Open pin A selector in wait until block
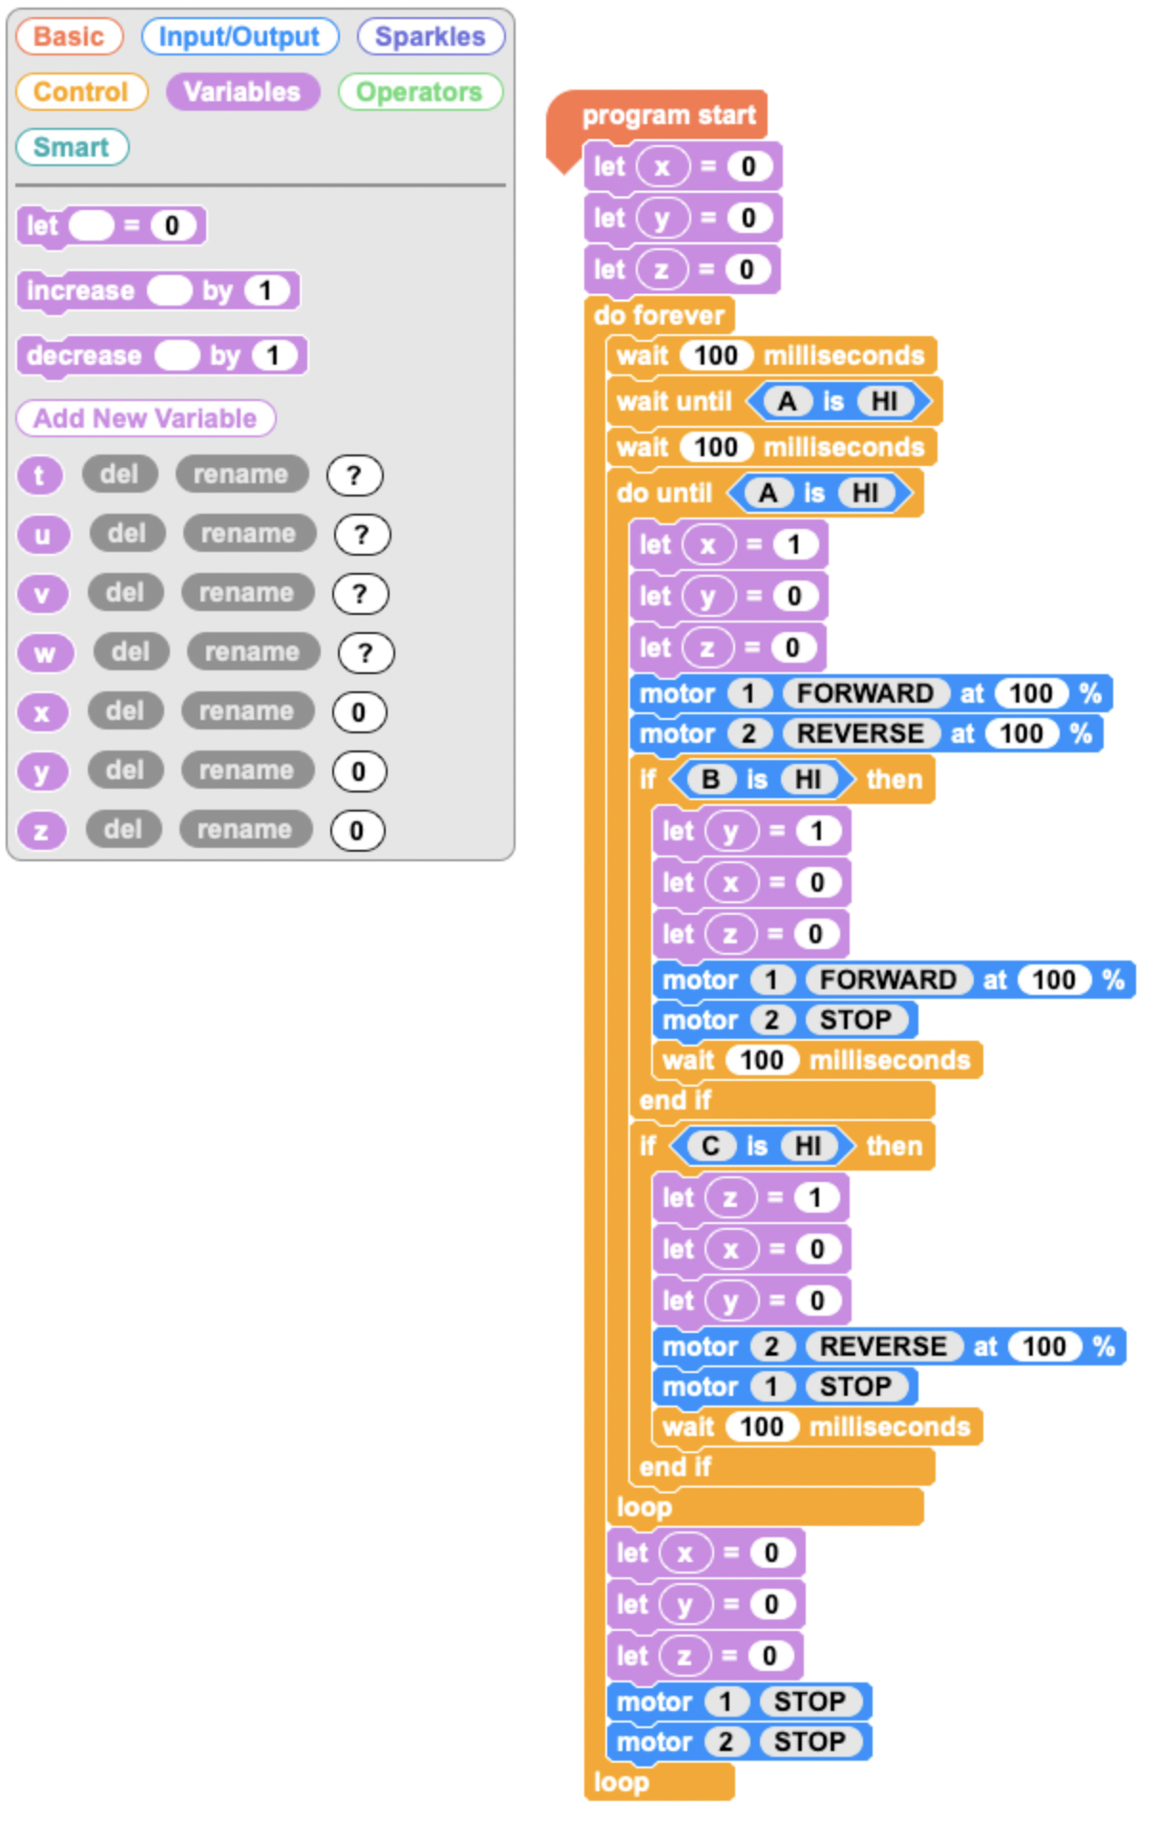 pos(787,401)
